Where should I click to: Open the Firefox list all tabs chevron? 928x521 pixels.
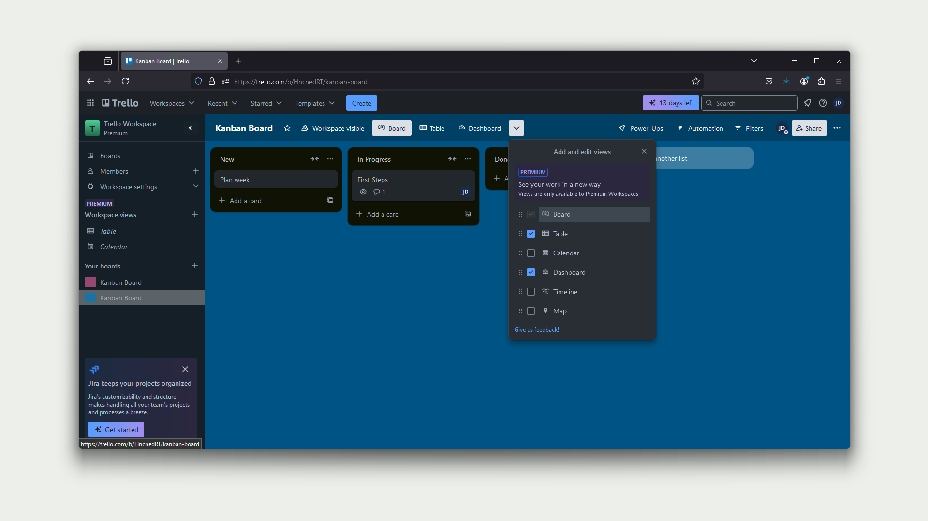coord(754,61)
